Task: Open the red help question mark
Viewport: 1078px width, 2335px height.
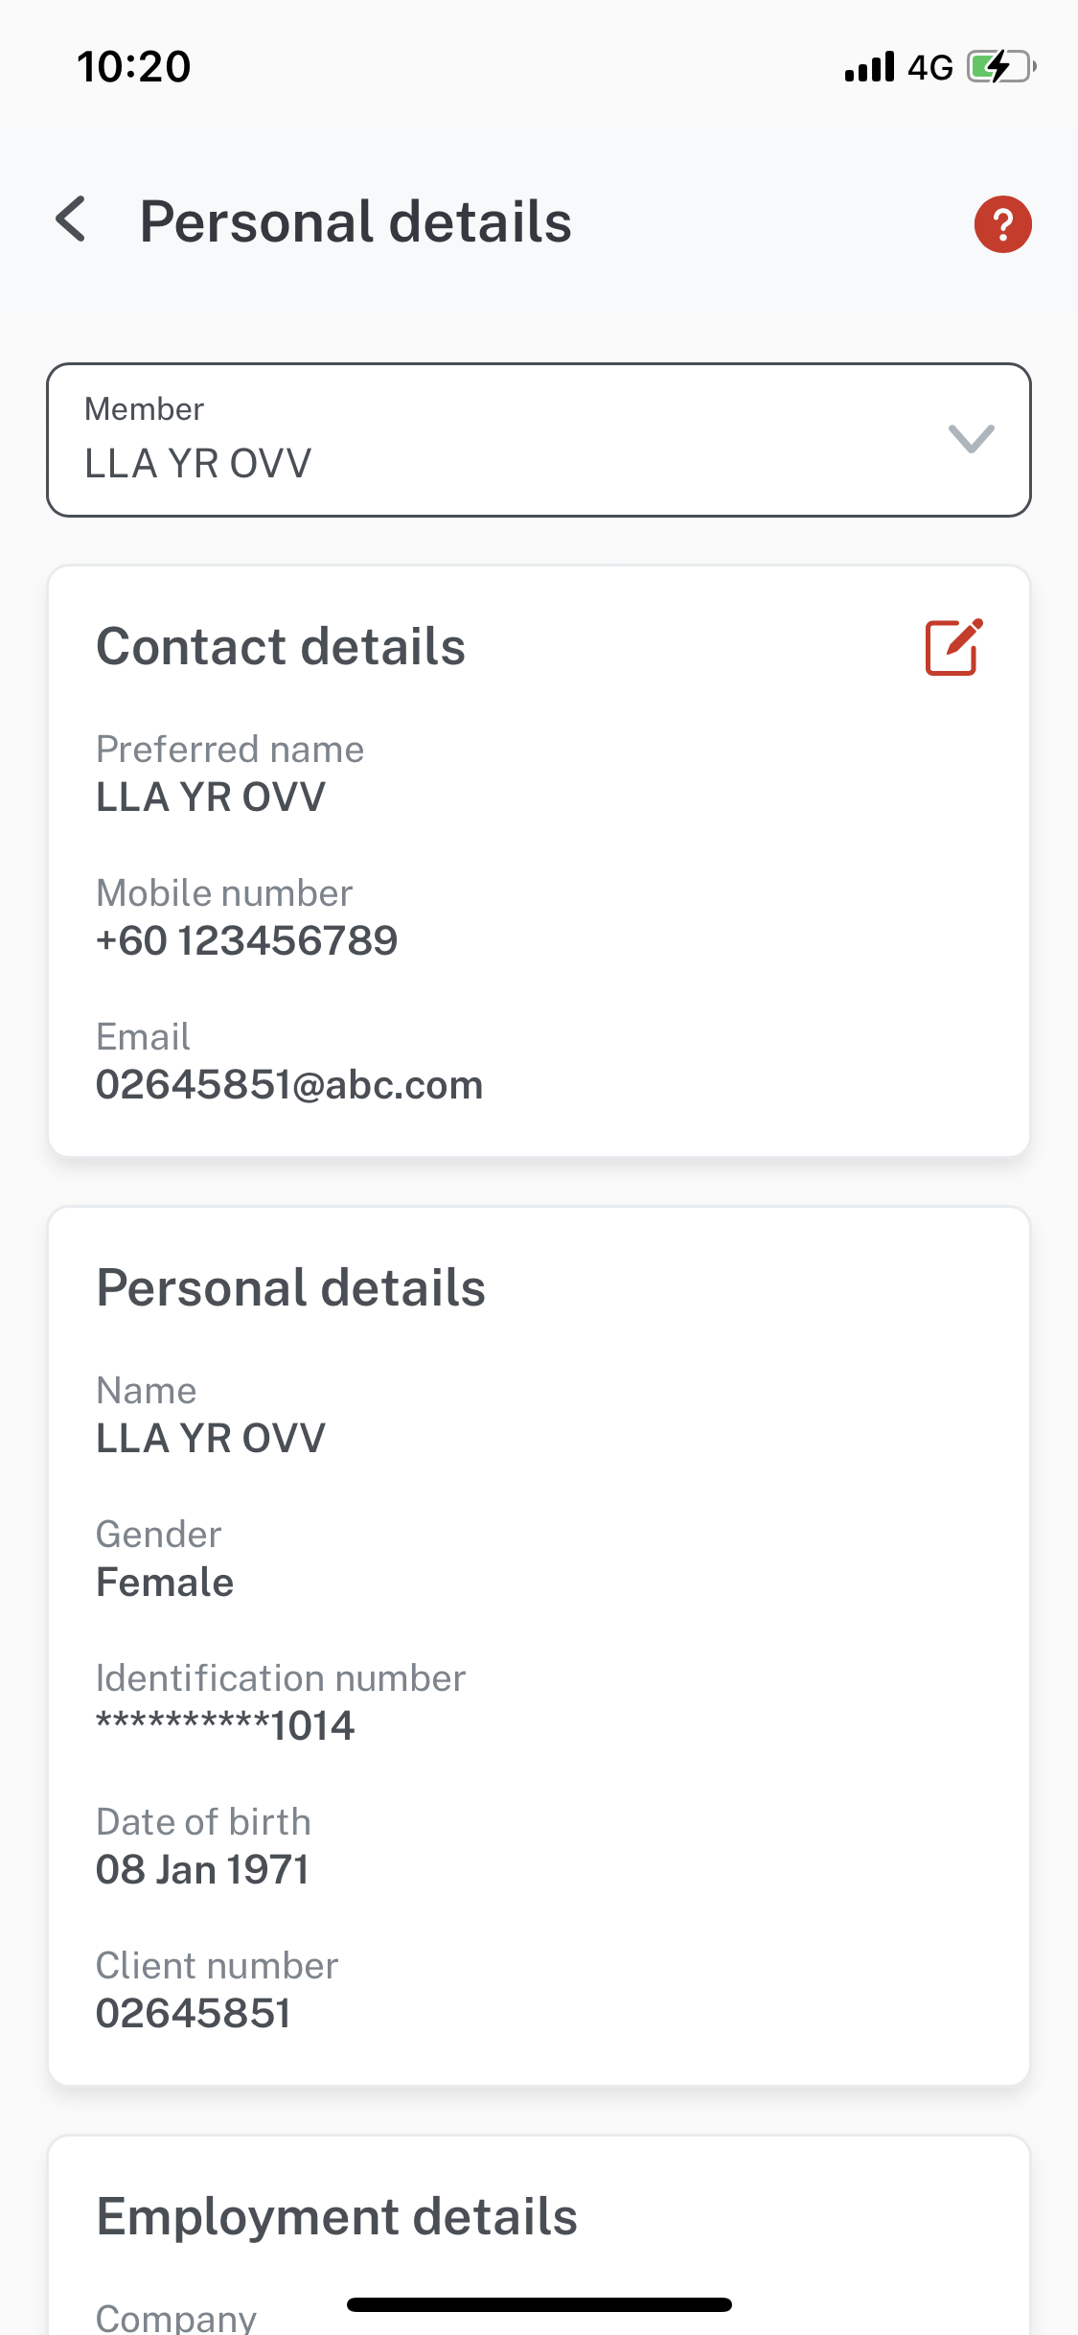Action: coord(1002,224)
